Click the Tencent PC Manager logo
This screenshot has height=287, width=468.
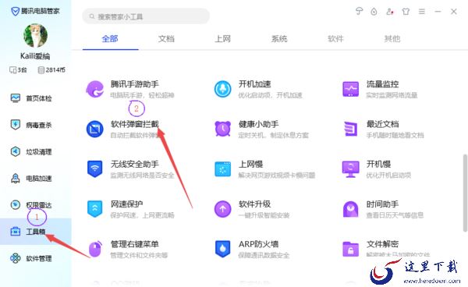pos(15,12)
